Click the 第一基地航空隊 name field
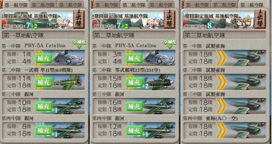The height and width of the screenshot is (144, 272). (x=43, y=35)
